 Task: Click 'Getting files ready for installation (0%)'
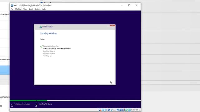[x=57, y=49]
